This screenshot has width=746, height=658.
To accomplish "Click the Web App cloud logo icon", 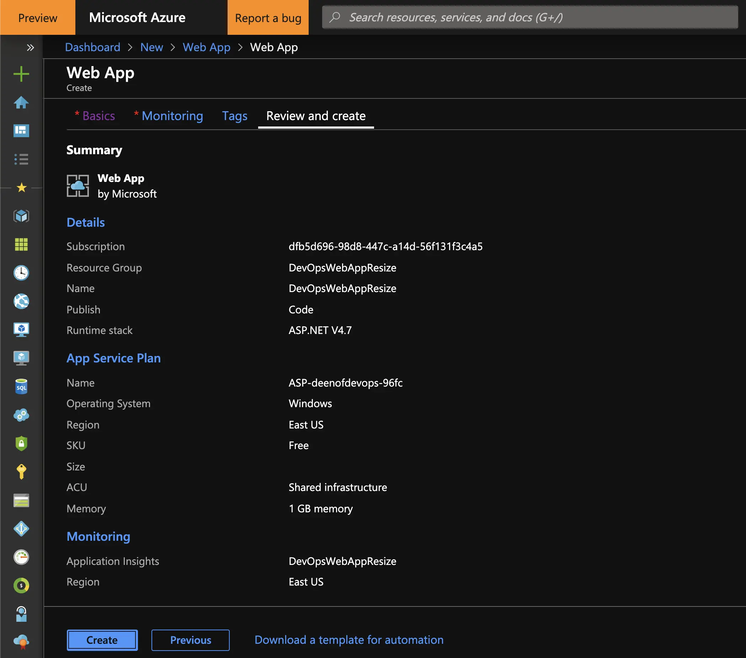I will pyautogui.click(x=78, y=186).
